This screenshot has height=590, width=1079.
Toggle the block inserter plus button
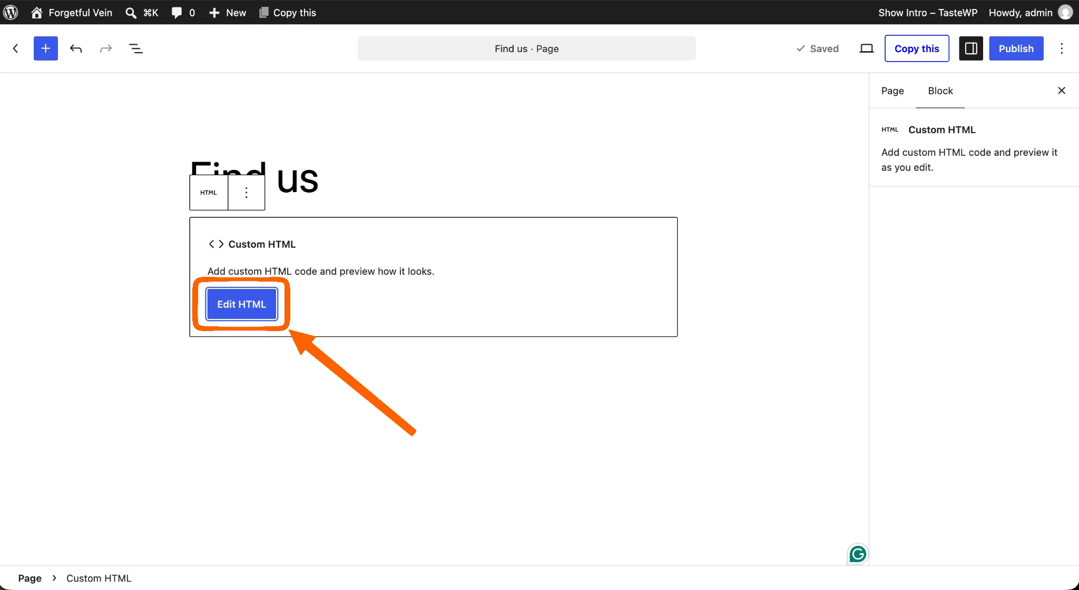[x=46, y=48]
